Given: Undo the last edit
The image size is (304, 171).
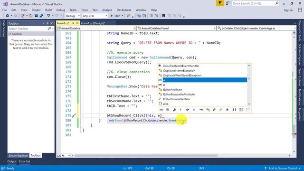Looking at the screenshot, I should pos(48,16).
